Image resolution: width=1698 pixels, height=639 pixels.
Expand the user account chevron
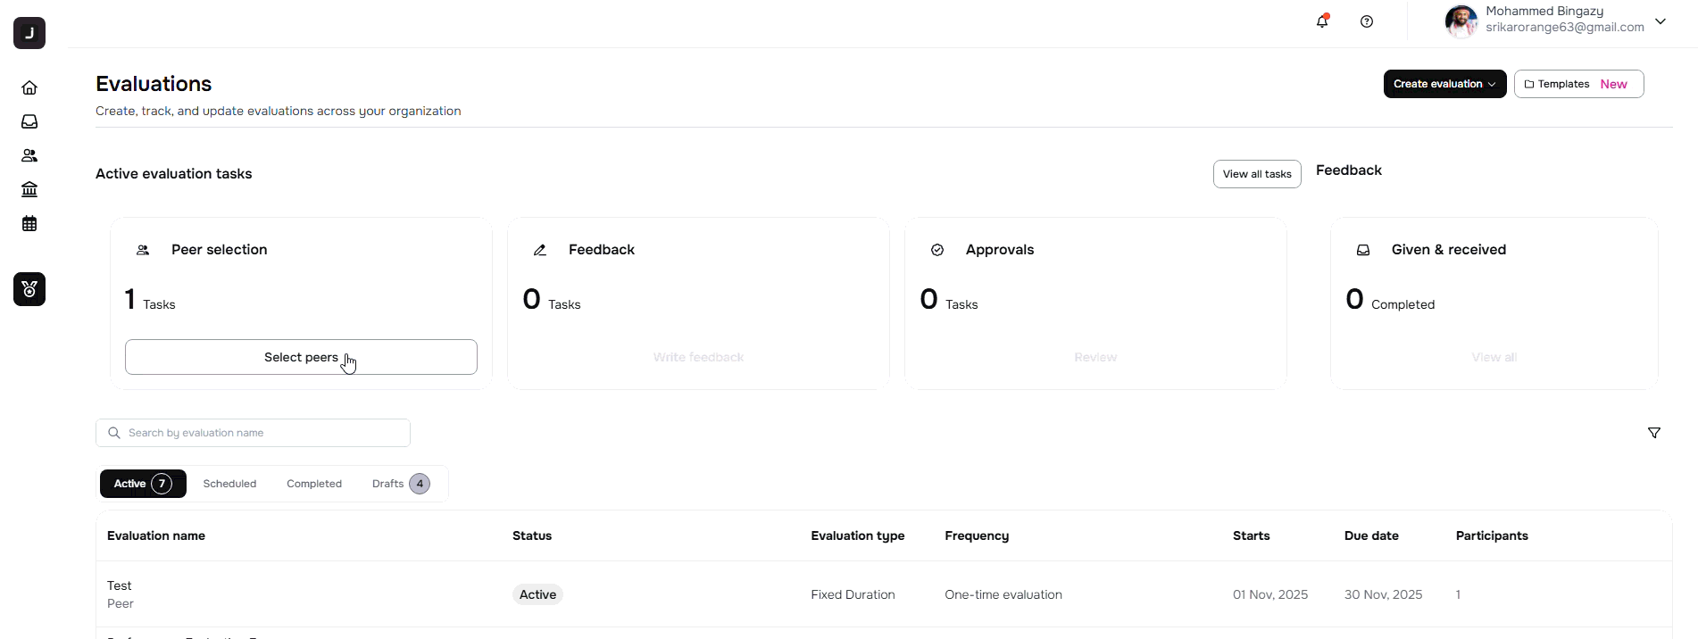click(1661, 21)
